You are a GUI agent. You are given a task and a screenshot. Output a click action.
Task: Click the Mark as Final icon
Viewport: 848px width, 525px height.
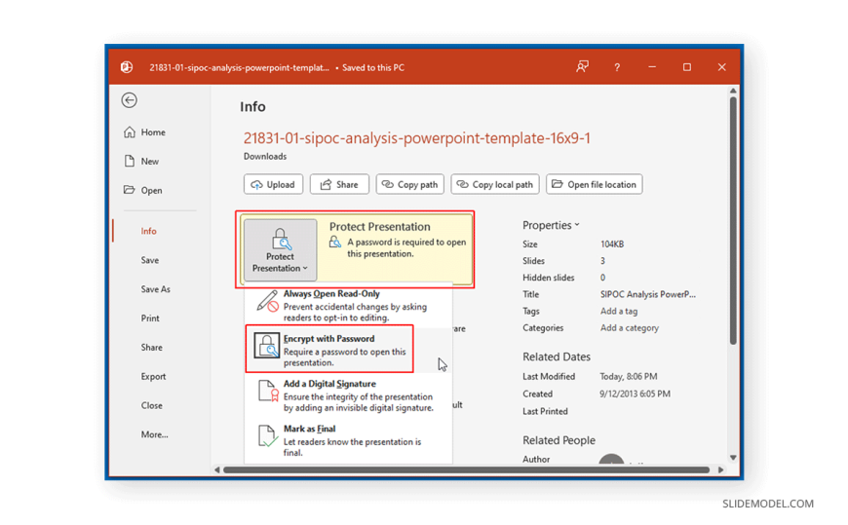coord(267,436)
